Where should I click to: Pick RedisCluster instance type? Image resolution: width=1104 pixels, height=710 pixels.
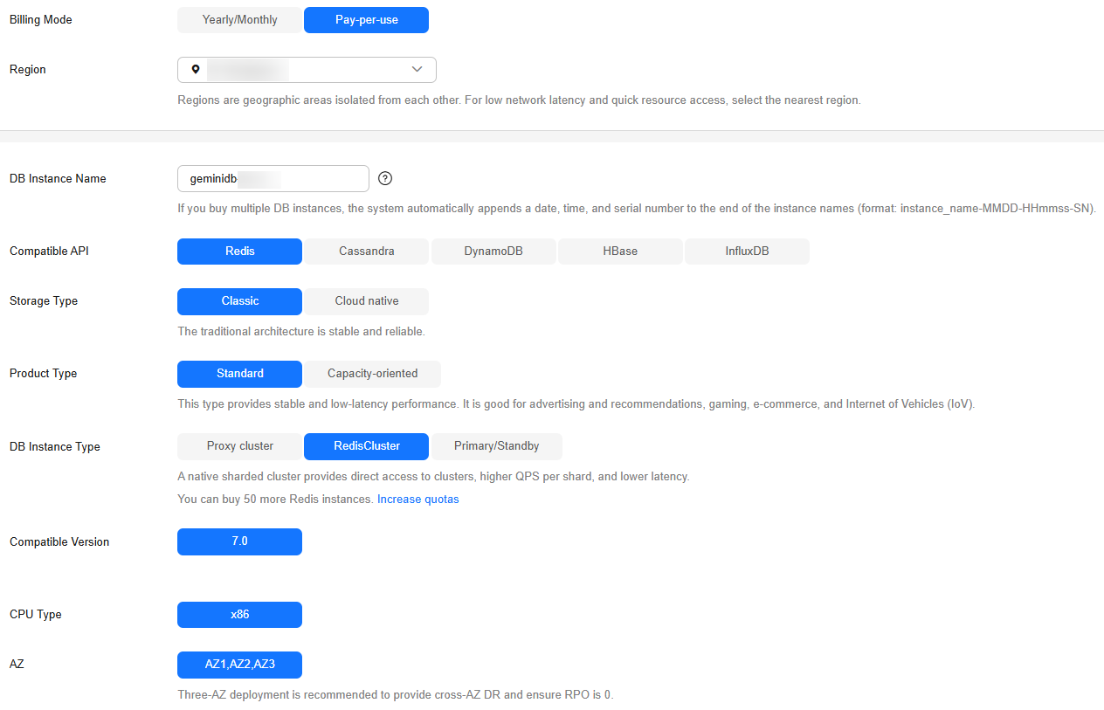367,446
